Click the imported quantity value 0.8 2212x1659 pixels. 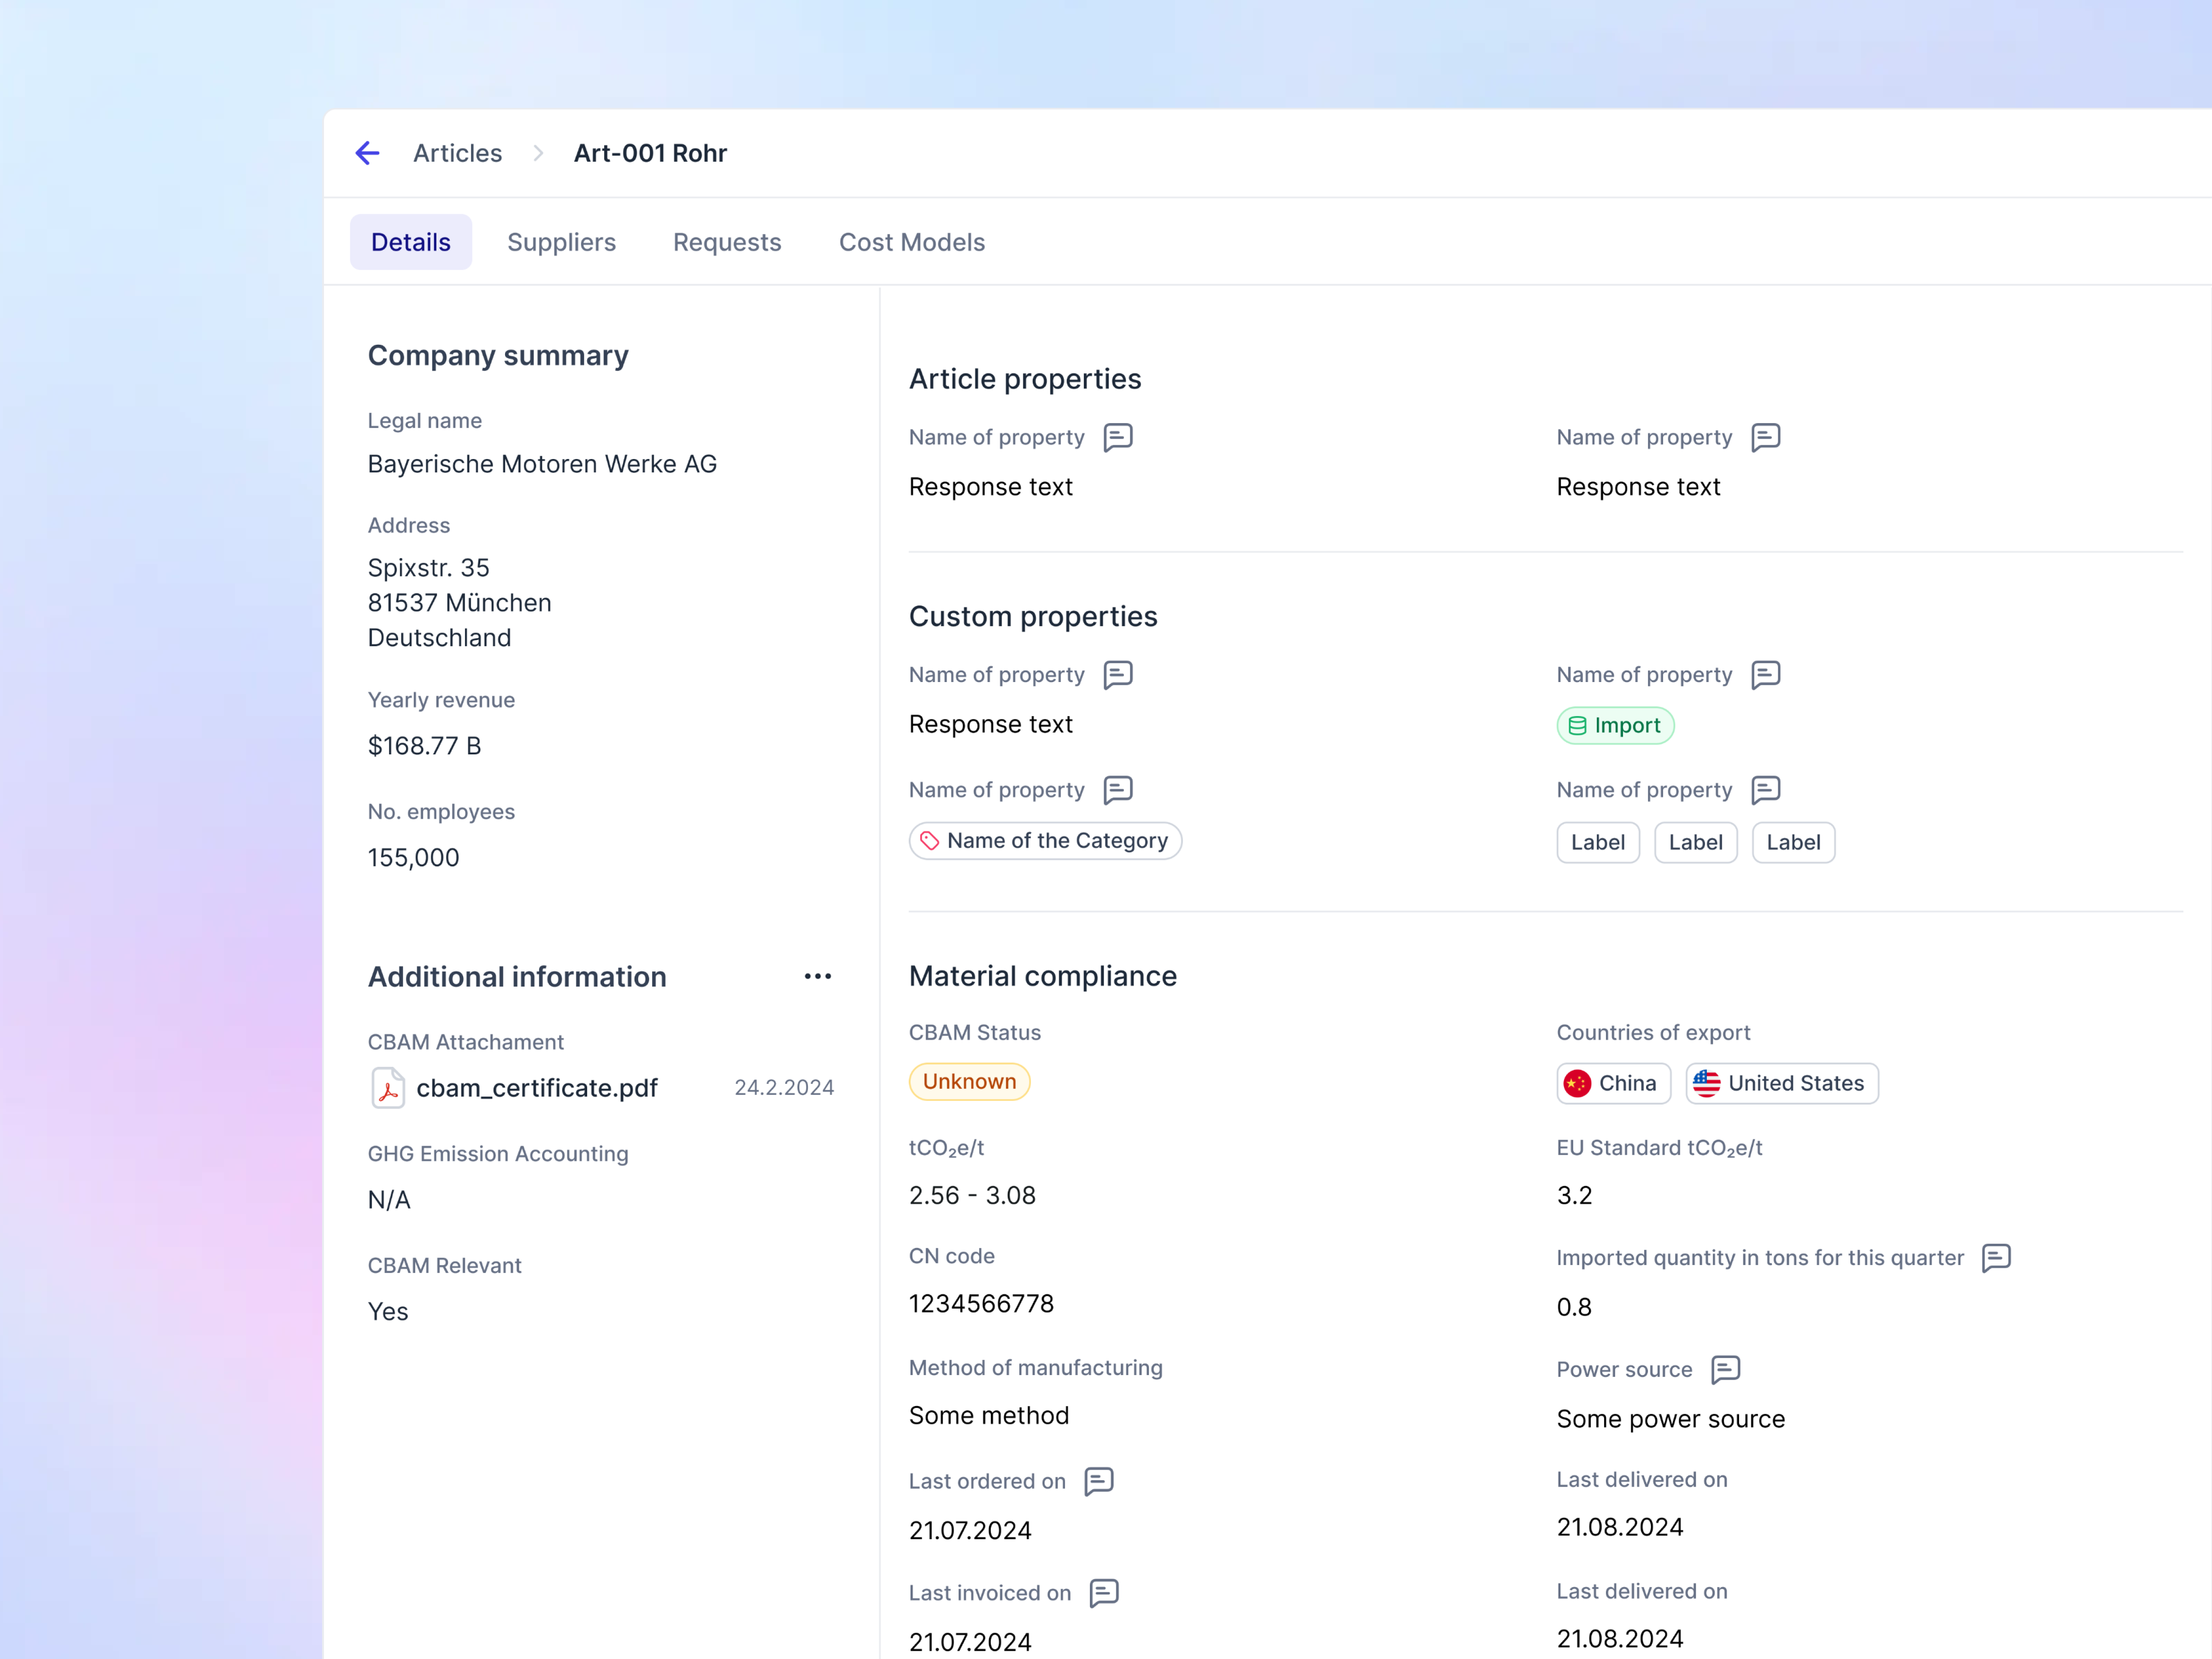coord(1574,1308)
